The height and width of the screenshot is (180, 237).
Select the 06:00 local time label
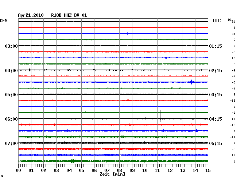[x=11, y=119]
